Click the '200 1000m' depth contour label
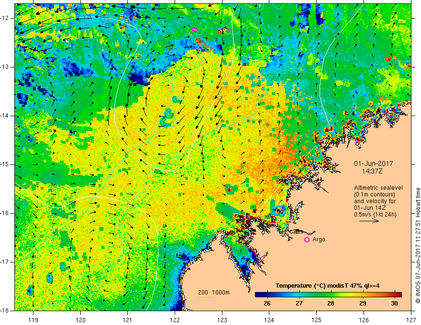421x325 pixels. [214, 292]
